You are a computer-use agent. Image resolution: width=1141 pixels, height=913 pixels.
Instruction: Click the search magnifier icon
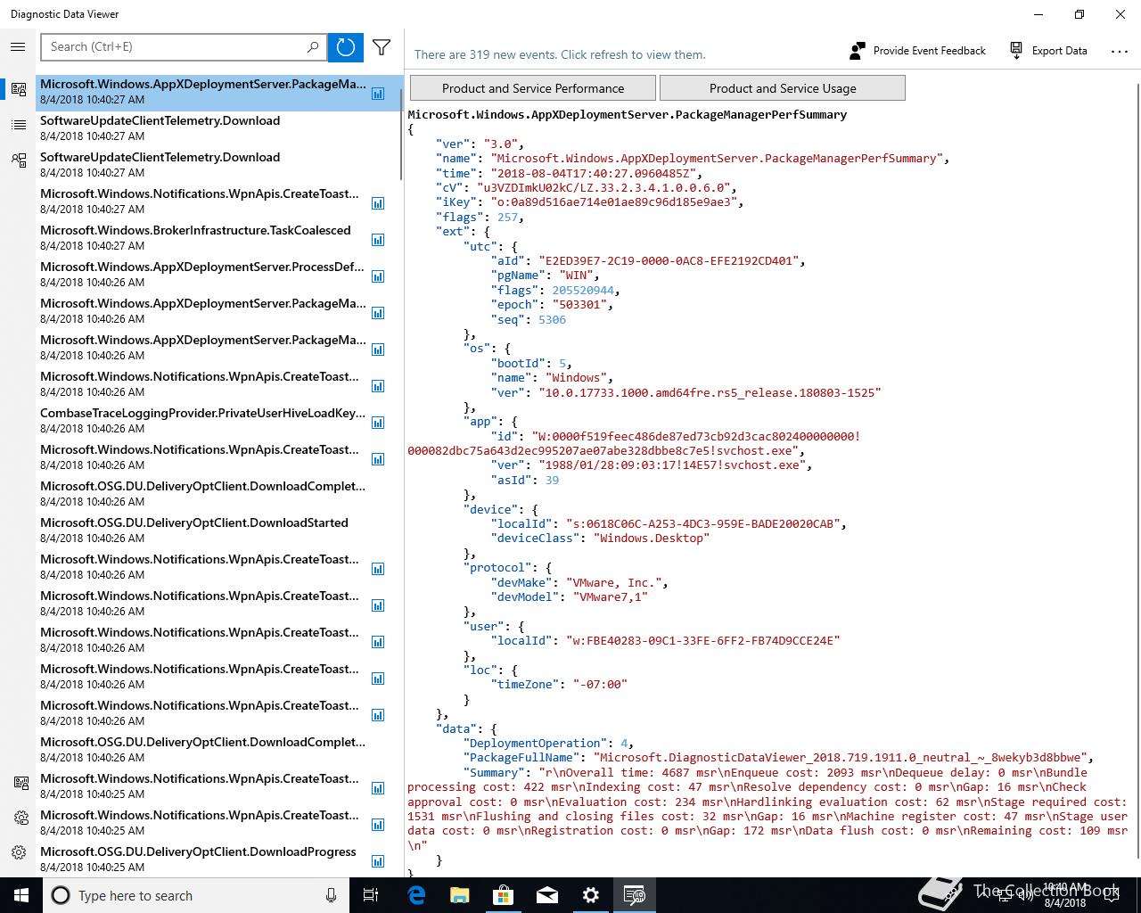click(313, 47)
